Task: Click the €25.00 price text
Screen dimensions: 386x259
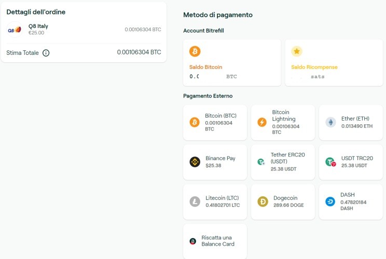Action: tap(36, 33)
